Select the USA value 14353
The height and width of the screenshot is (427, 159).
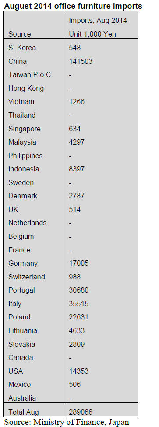[x=78, y=371]
